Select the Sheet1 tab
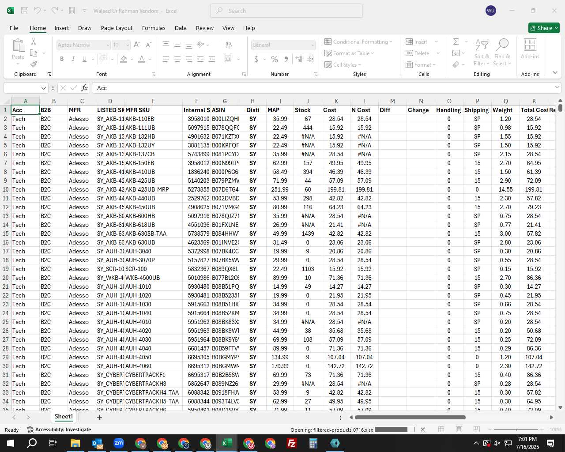Screen dimensions: 565x452 click(64, 417)
